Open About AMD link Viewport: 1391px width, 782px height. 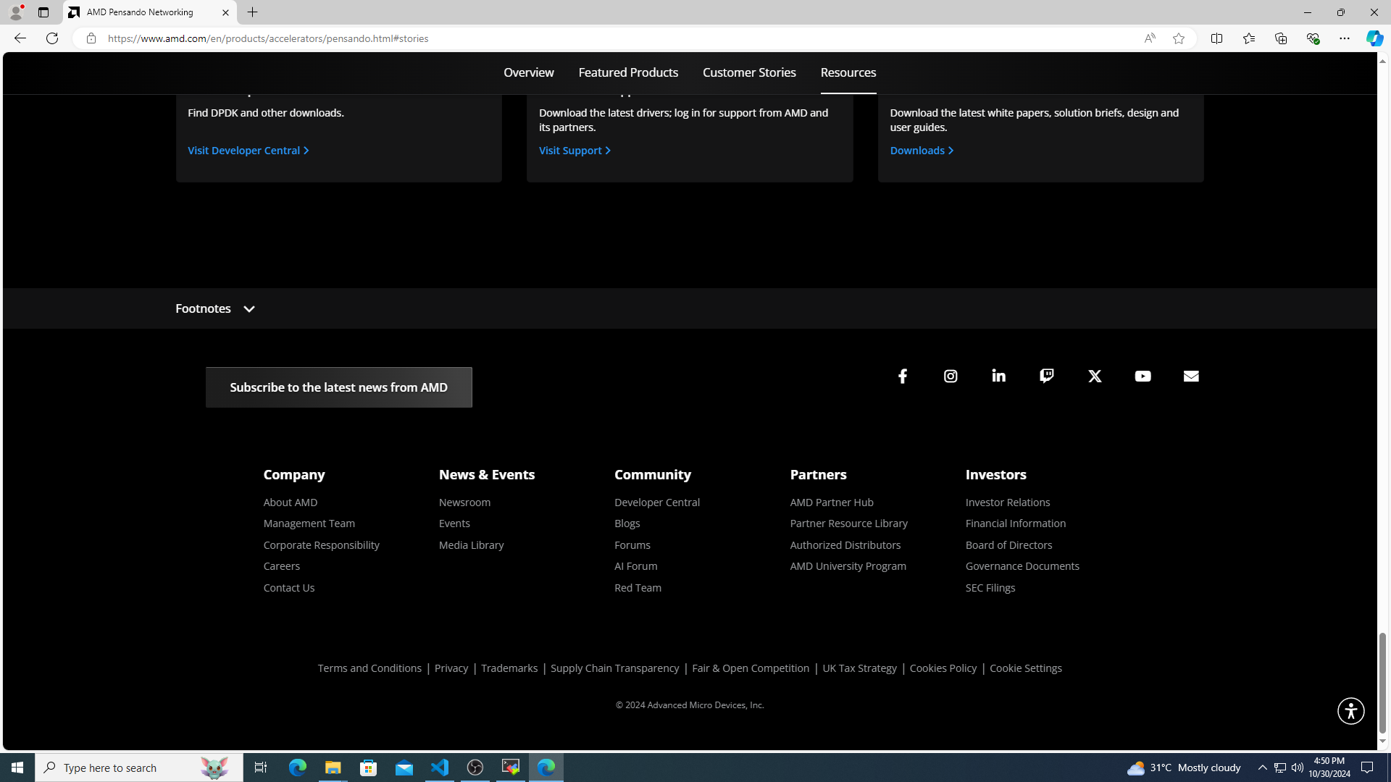coord(291,503)
